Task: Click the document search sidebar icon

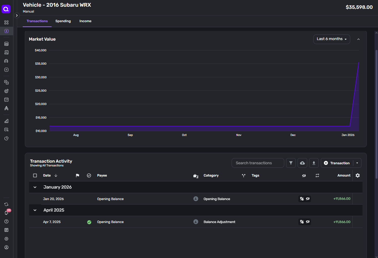Action: pos(6,130)
